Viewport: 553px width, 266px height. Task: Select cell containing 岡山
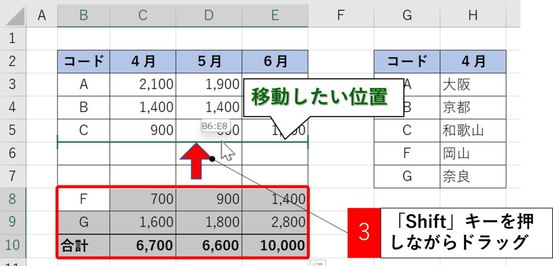tap(473, 153)
